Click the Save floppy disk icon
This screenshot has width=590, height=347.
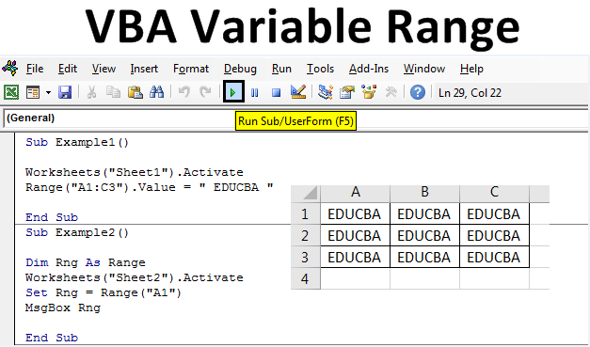coord(65,92)
